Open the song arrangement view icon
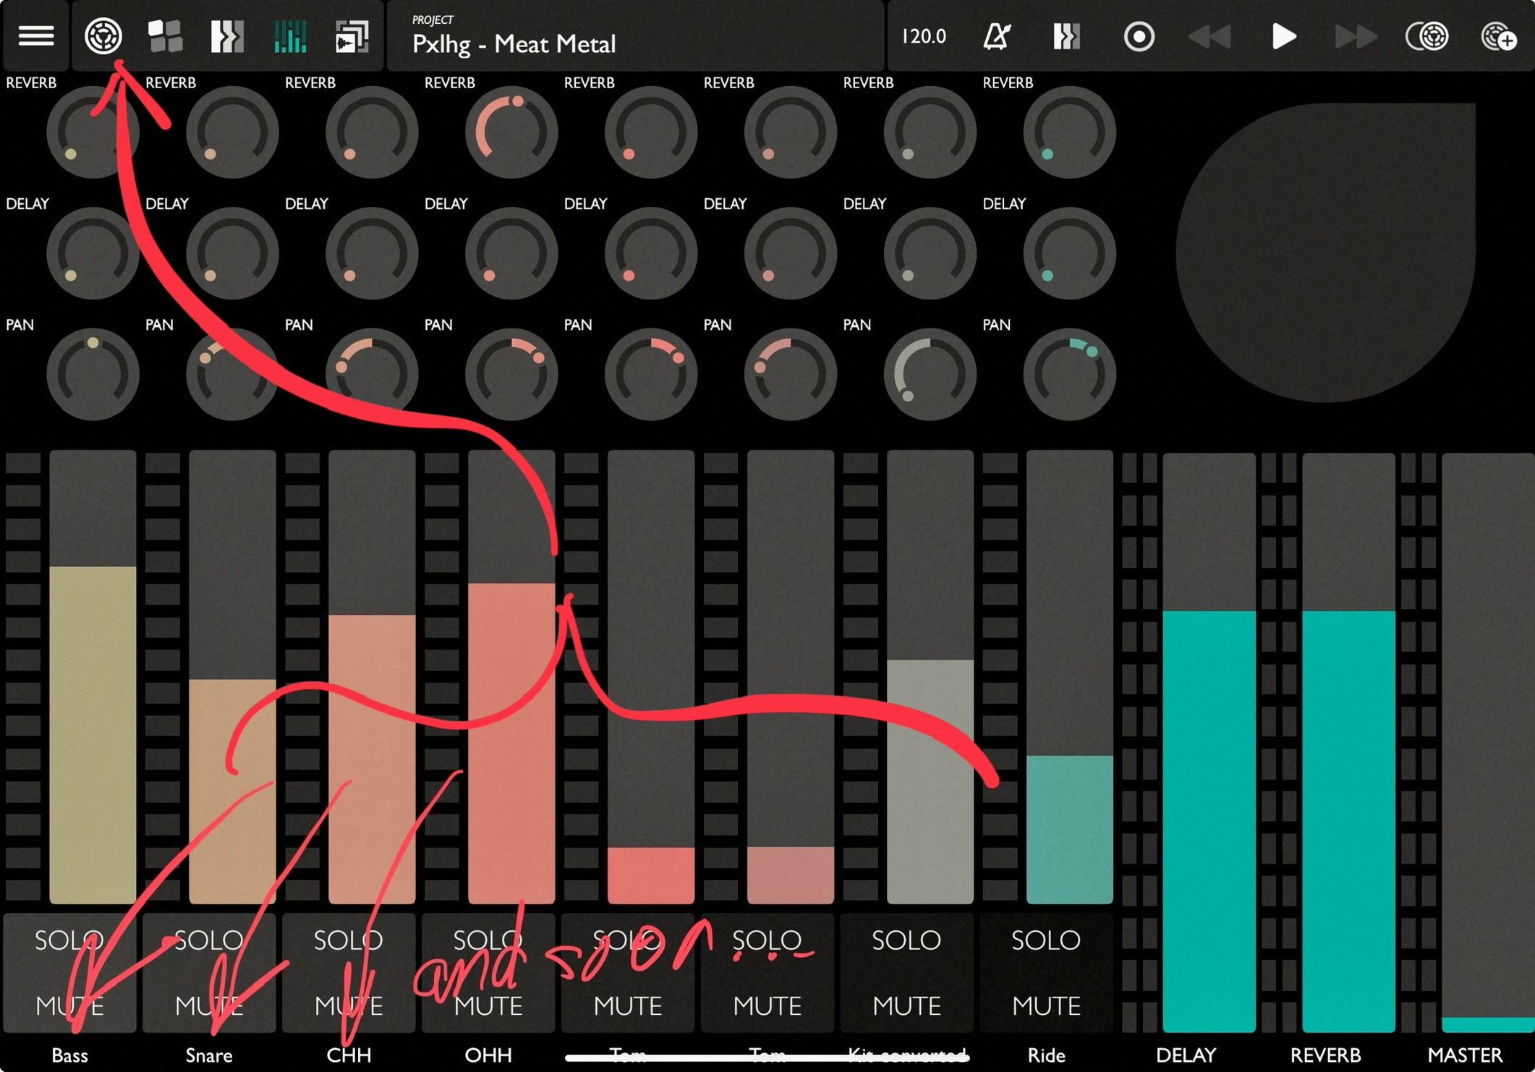 click(x=352, y=35)
